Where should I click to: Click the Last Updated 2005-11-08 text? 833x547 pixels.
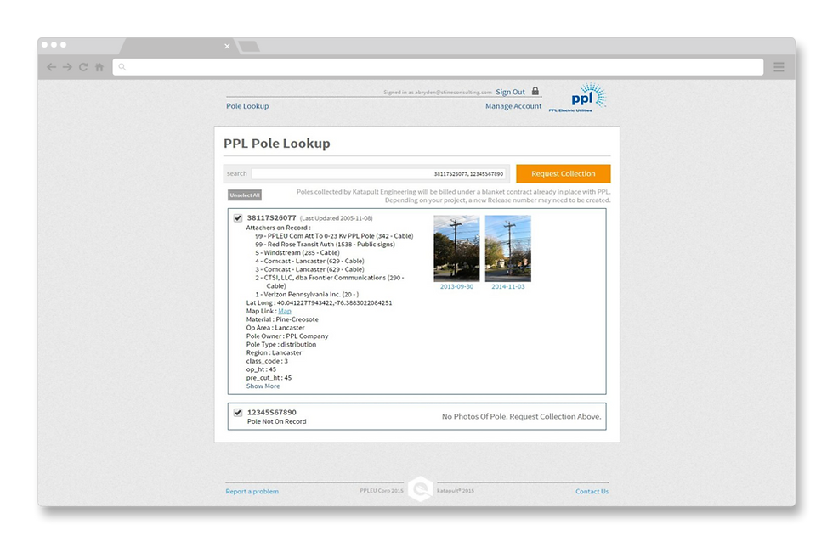click(x=337, y=218)
